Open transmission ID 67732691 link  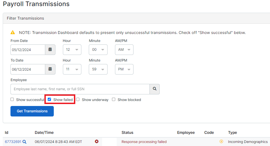[13, 142]
